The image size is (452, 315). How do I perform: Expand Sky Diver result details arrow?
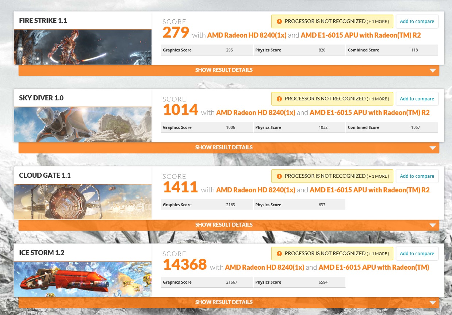(433, 148)
